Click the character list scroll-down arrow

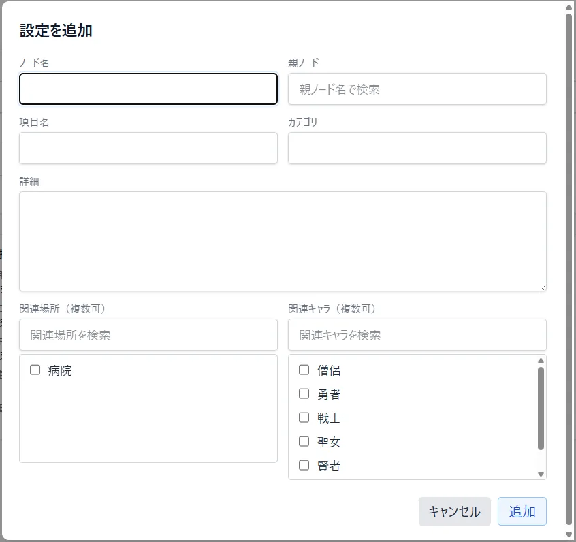click(x=541, y=474)
